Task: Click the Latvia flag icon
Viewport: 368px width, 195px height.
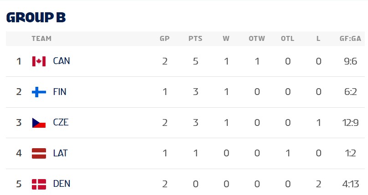Action: [39, 153]
